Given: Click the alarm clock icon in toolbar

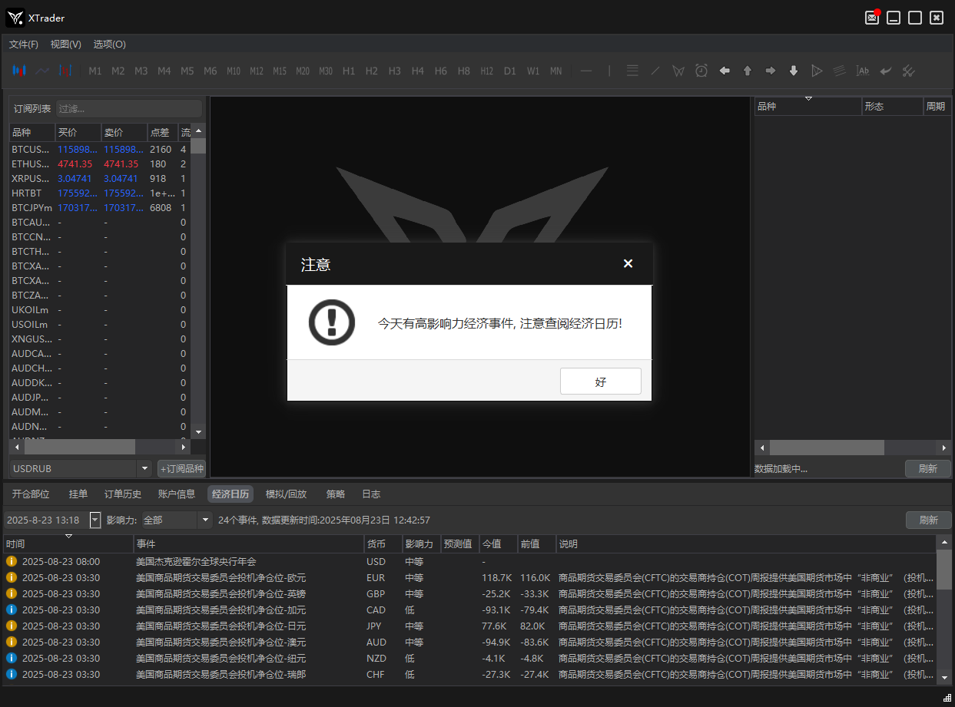Looking at the screenshot, I should pos(701,71).
